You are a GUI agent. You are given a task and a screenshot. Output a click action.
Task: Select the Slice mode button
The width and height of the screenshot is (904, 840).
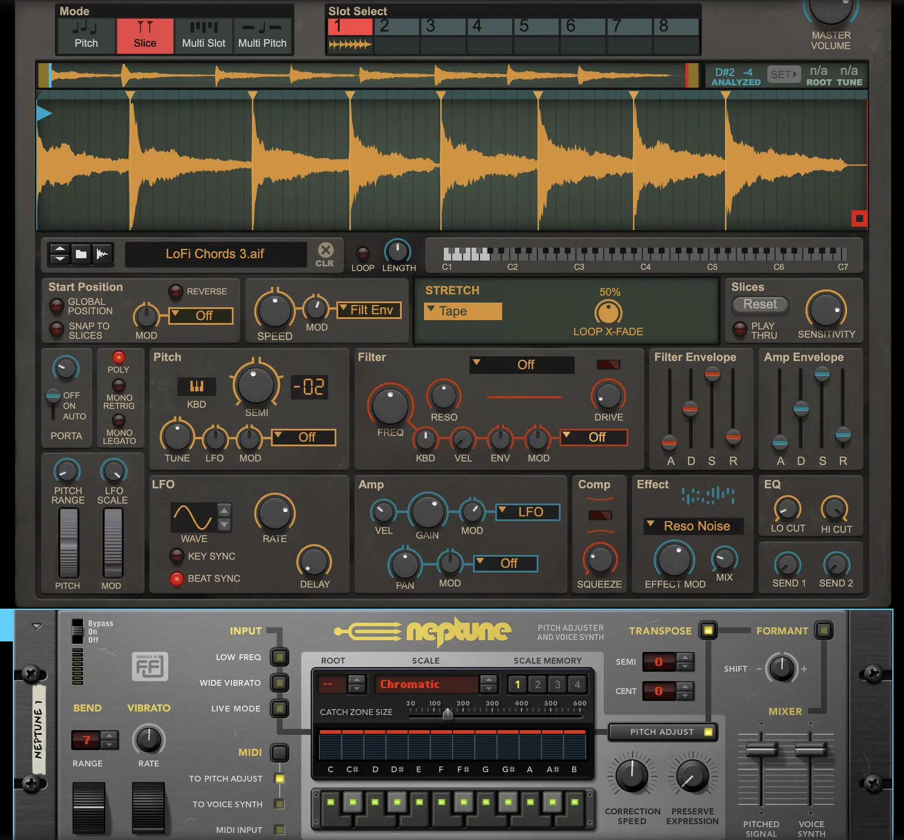(145, 36)
